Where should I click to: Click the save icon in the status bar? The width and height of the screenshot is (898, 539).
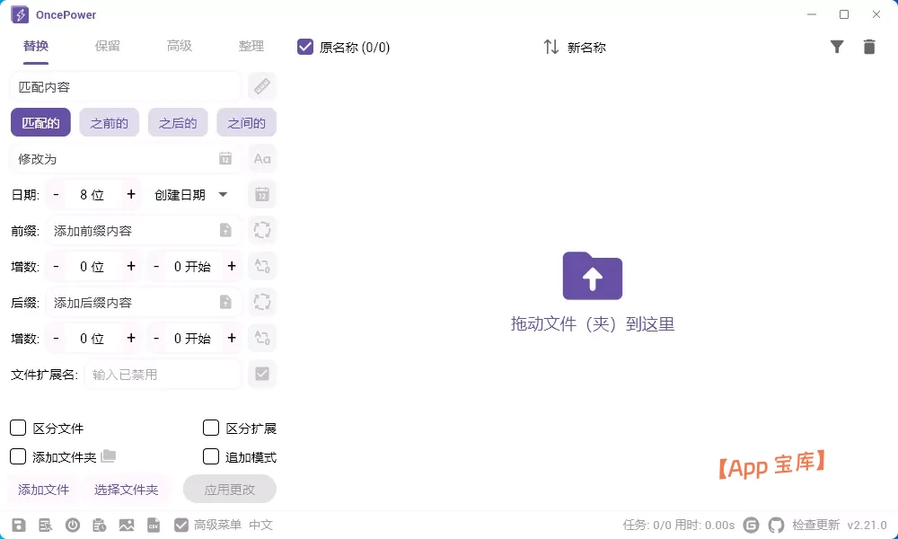point(18,525)
